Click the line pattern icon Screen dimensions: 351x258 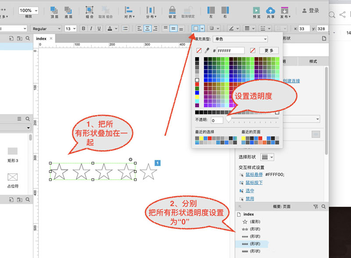pos(263,28)
